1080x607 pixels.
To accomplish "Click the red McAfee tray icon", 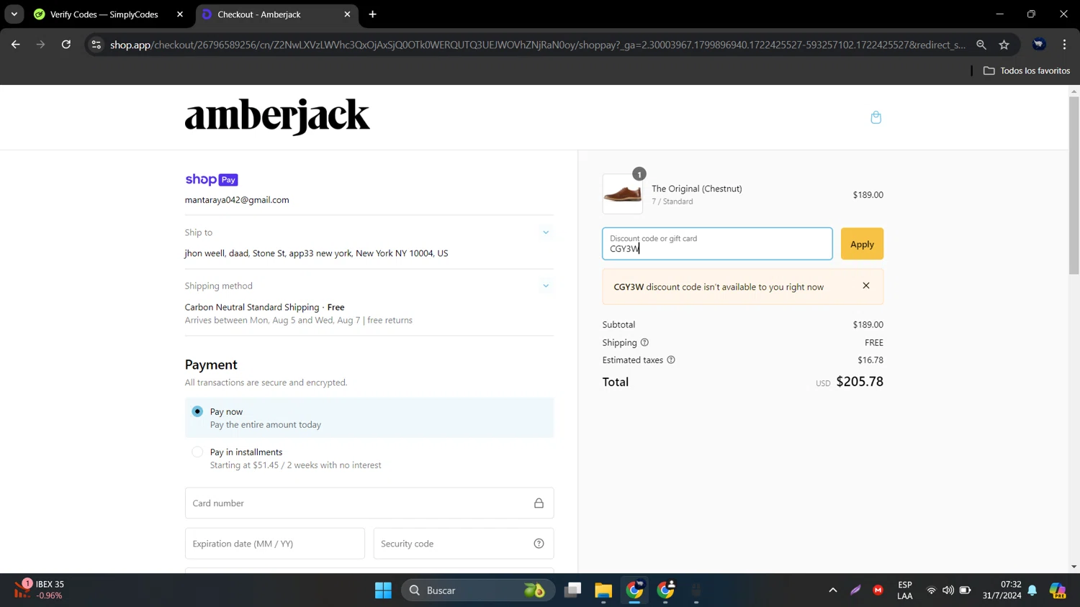I will [x=878, y=590].
